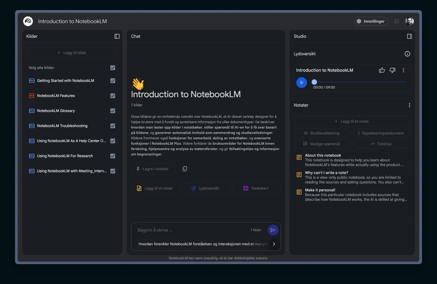Open the Notater more options menu
The height and width of the screenshot is (284, 437).
[409, 105]
